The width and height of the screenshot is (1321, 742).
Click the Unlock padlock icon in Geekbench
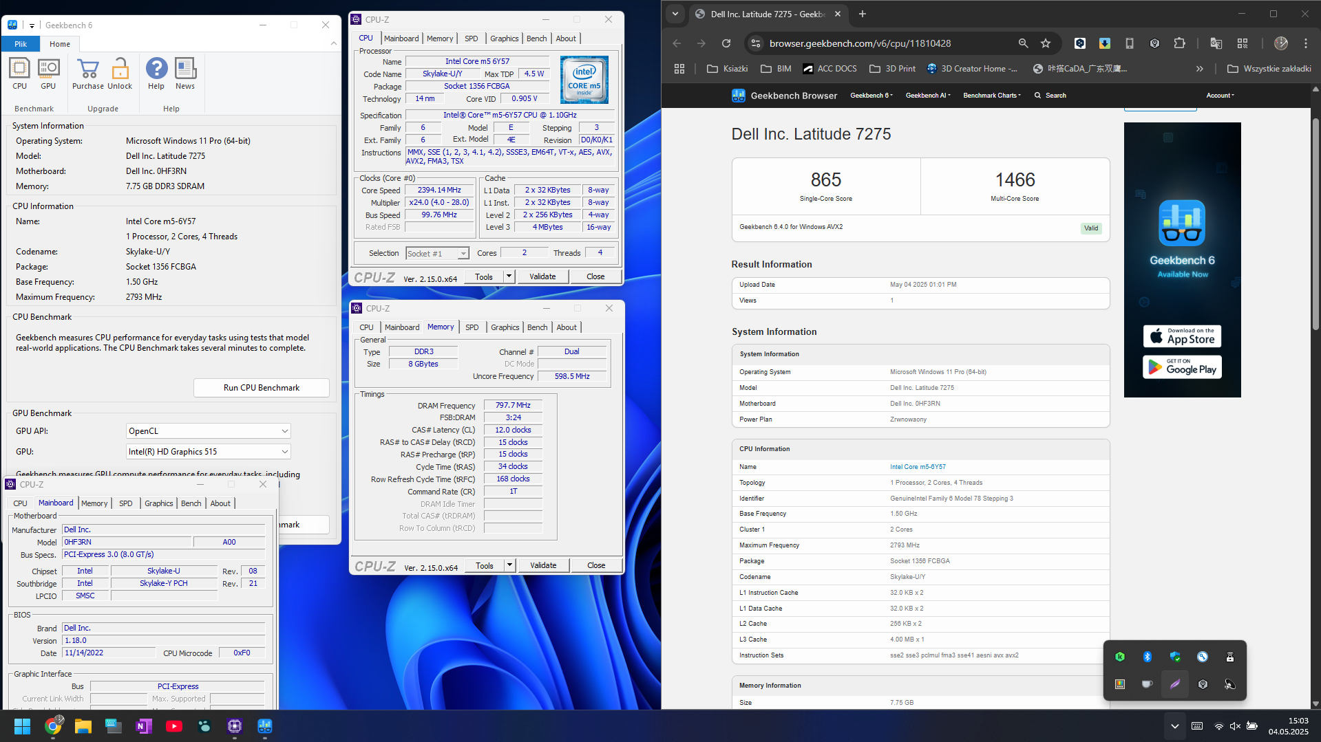pyautogui.click(x=120, y=74)
